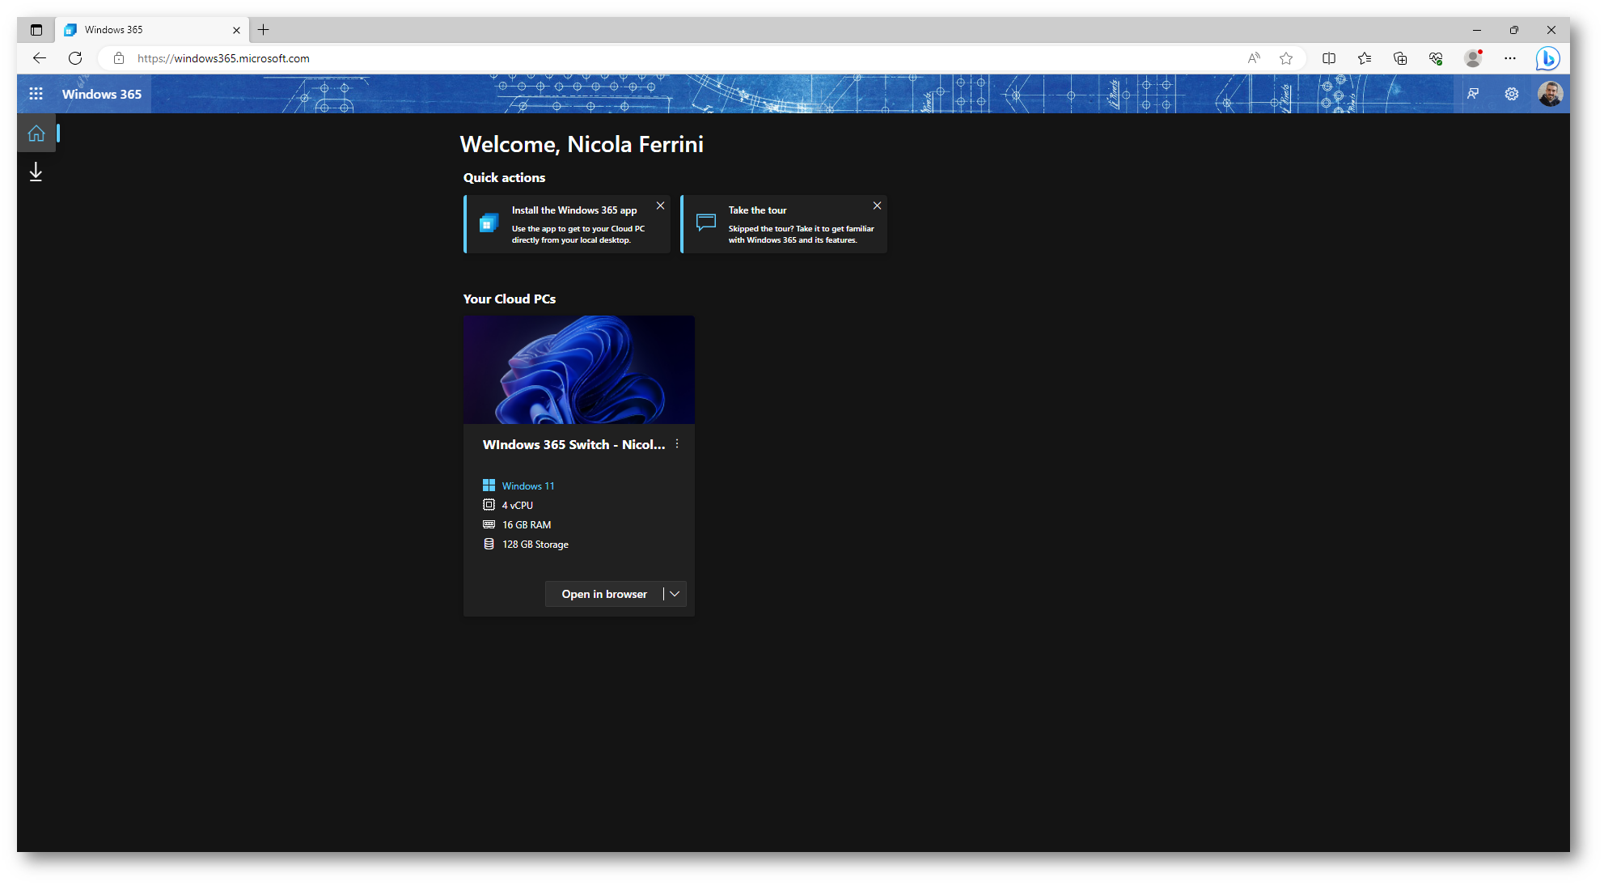Open browser Settings and more menu

coord(1510,58)
